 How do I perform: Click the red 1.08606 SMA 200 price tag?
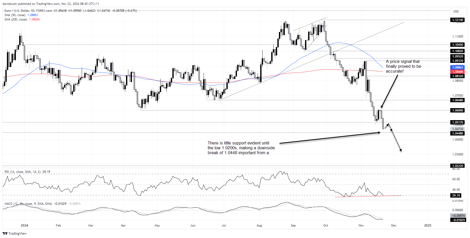coord(458,72)
